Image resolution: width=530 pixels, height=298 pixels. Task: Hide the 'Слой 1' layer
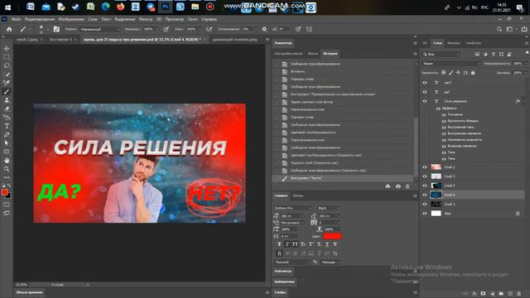[x=425, y=204]
